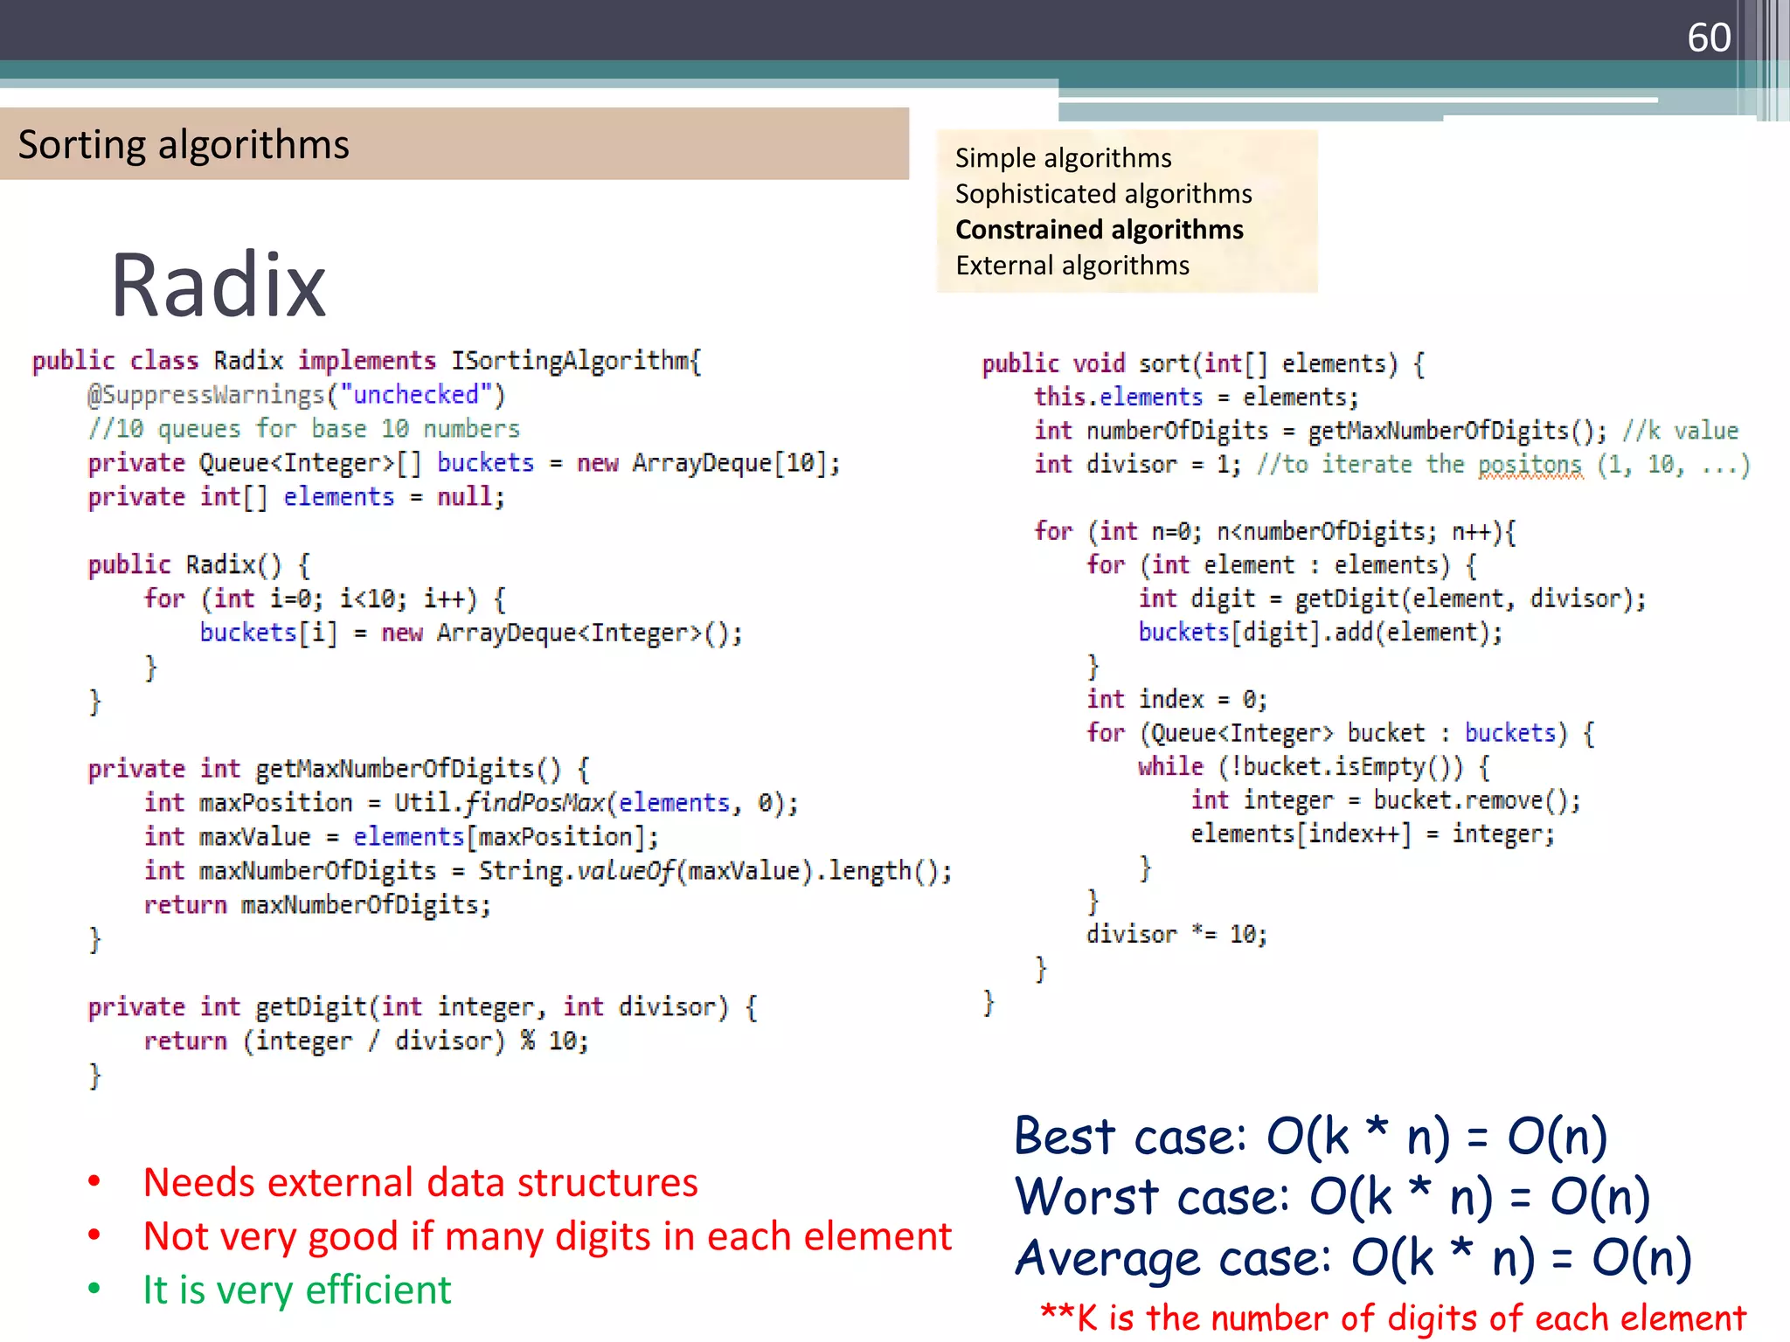The height and width of the screenshot is (1342, 1790).
Task: Click the misspelled 'positons' underlined word
Action: [x=1530, y=465]
